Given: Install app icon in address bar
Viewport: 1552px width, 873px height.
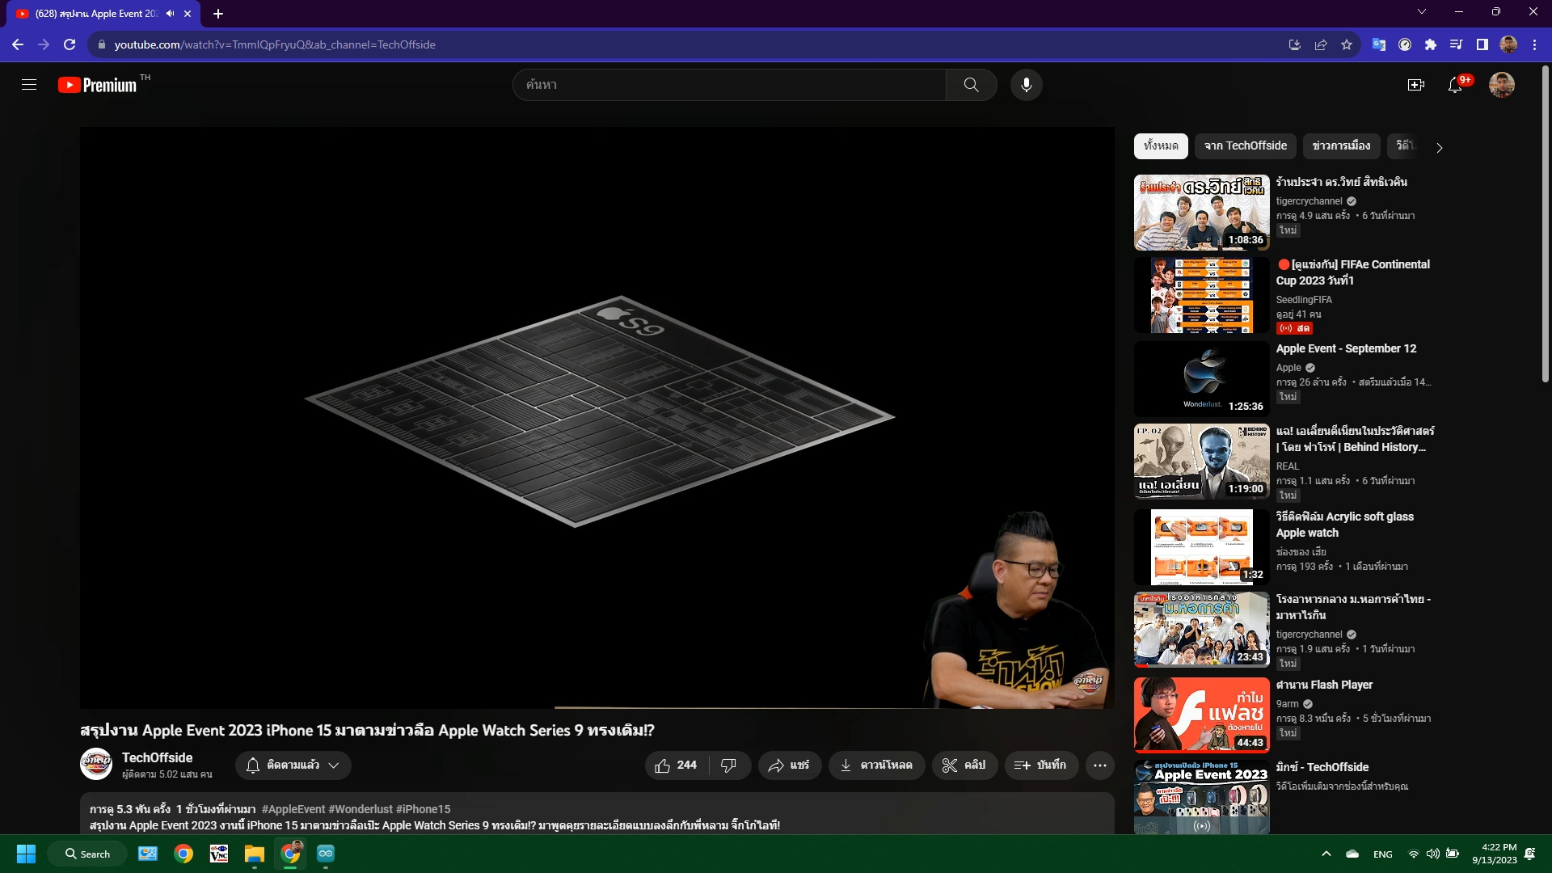Looking at the screenshot, I should coord(1294,44).
